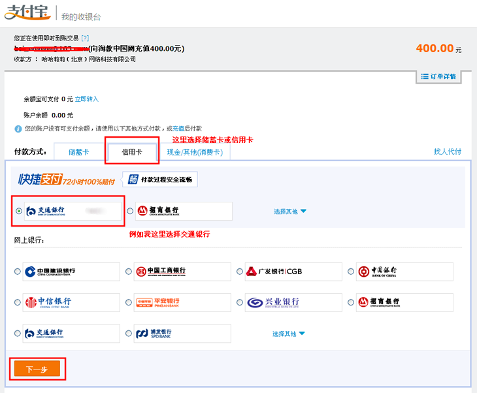Open the 订单详情 order details expander
Screen dimensions: 477x393
438,76
